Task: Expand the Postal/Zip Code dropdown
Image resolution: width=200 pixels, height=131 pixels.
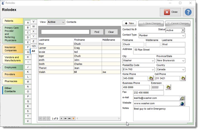Action: coord(153,70)
